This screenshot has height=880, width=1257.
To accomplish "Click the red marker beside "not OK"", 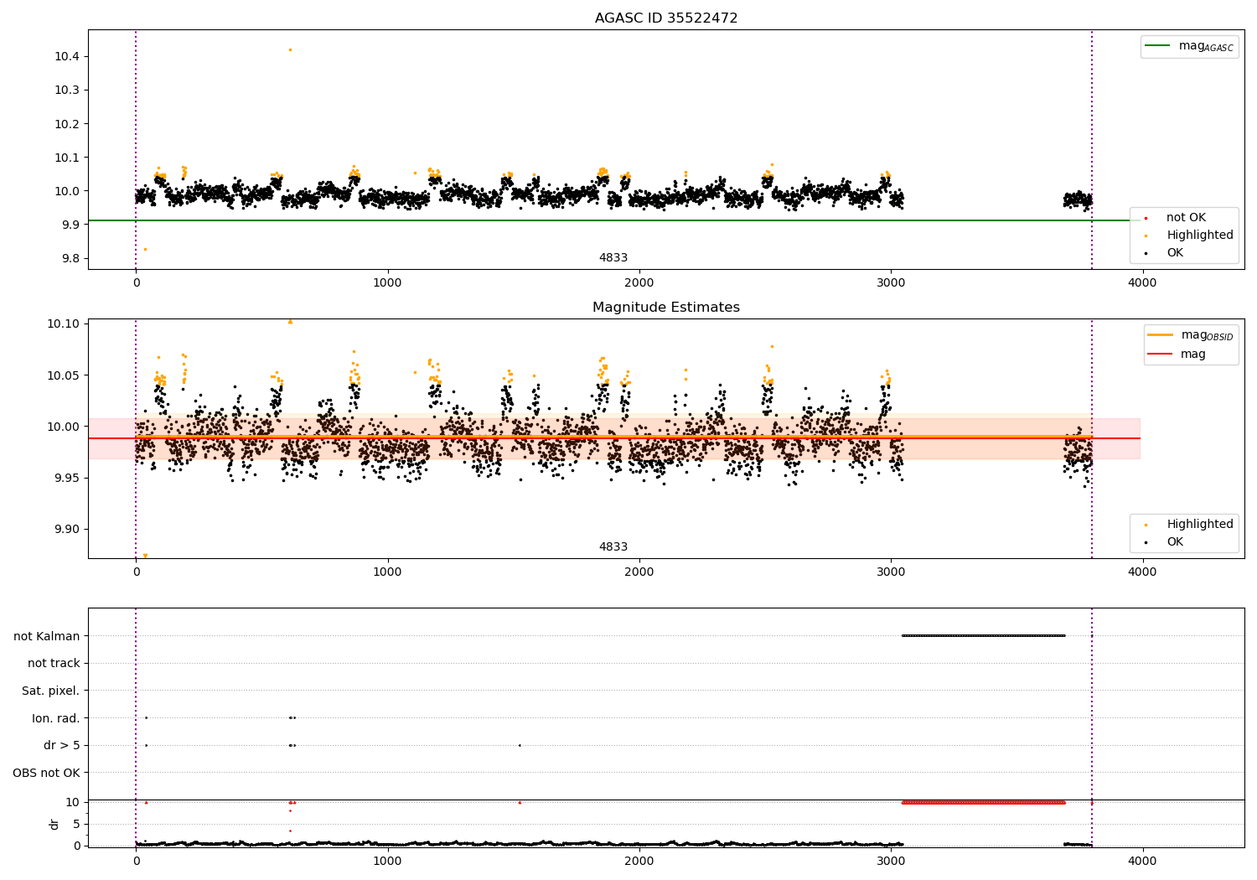I will pyautogui.click(x=1146, y=218).
